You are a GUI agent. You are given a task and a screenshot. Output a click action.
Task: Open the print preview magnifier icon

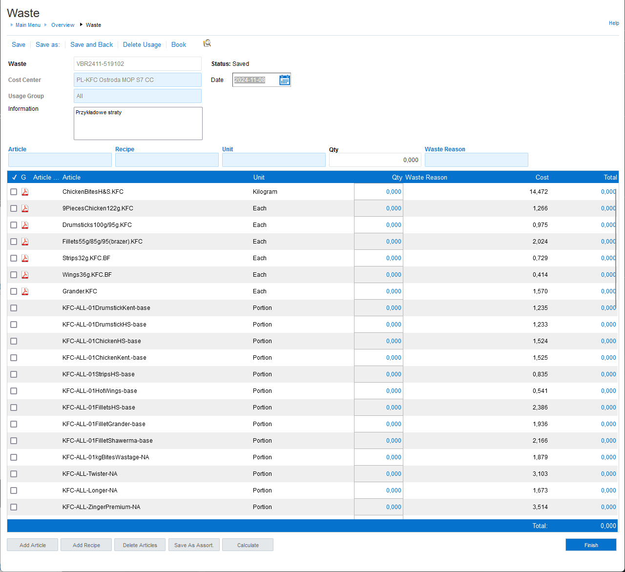[207, 43]
